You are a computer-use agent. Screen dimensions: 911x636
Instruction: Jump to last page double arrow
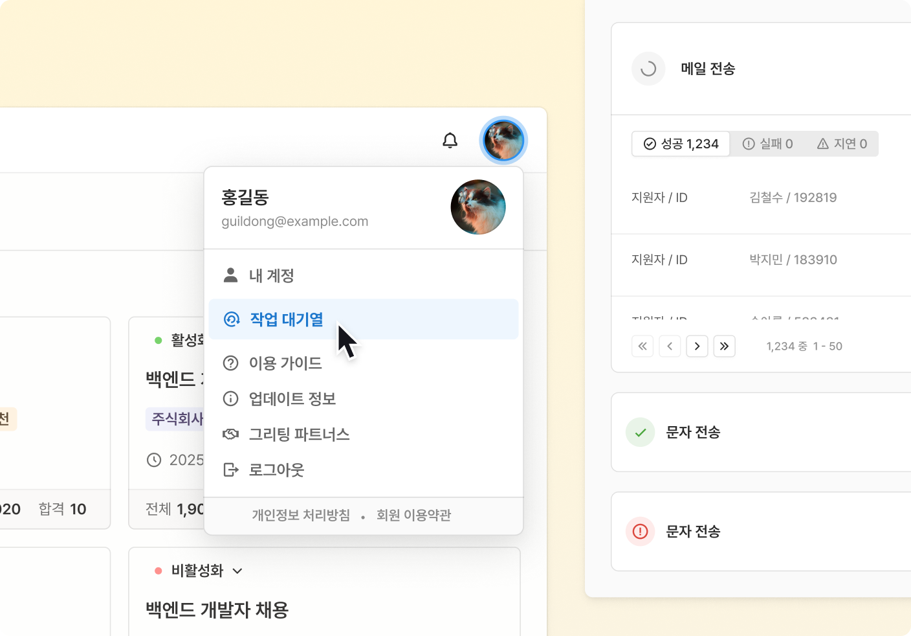[724, 346]
